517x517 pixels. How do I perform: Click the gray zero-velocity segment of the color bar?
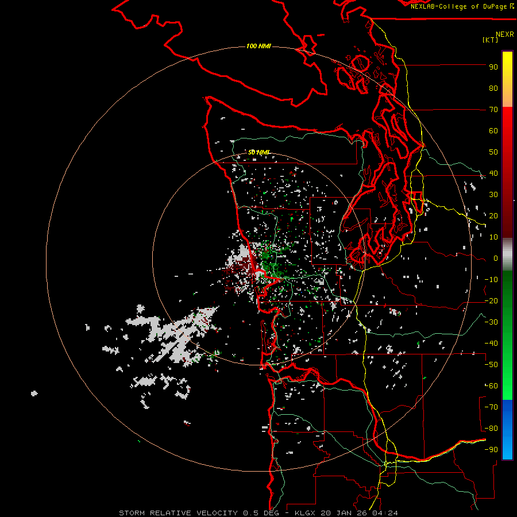click(507, 254)
